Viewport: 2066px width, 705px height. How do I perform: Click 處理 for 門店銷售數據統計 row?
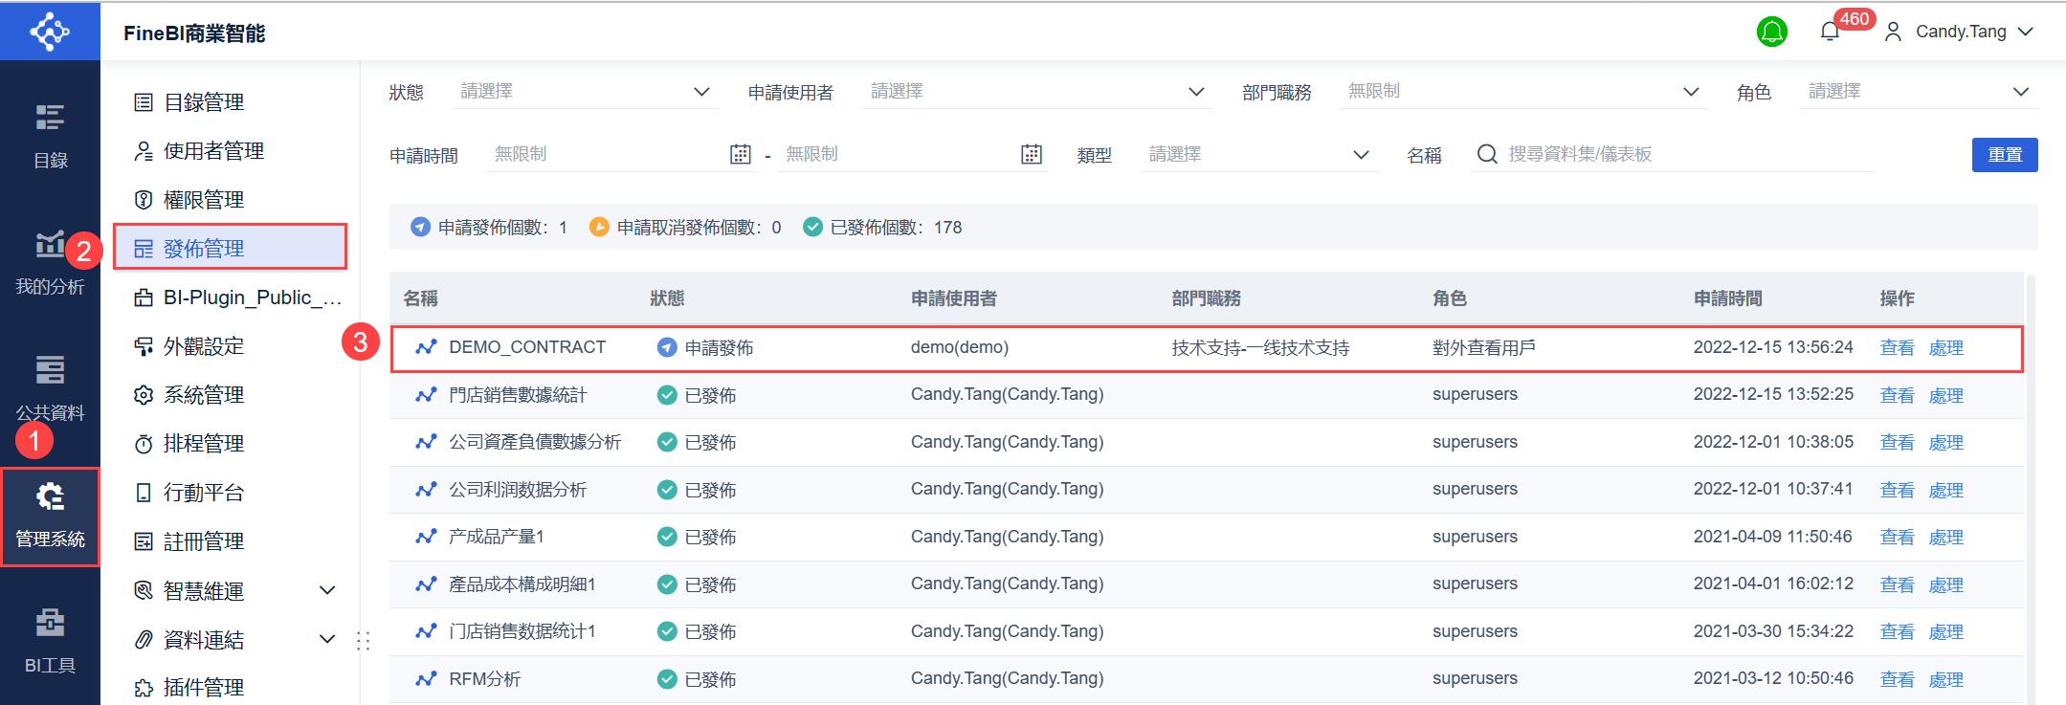pos(1945,395)
